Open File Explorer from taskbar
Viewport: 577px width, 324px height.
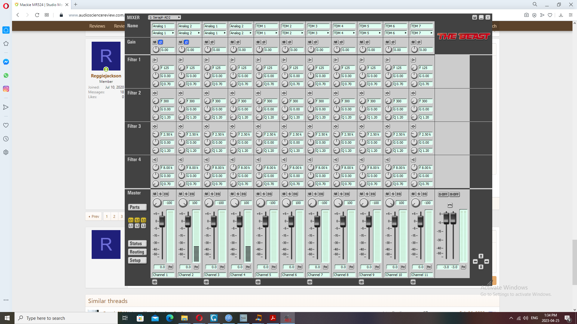184,318
